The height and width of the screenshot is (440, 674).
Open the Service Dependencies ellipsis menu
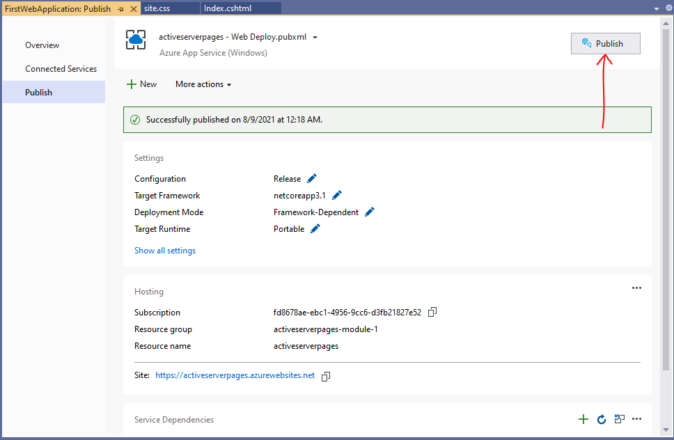(x=636, y=419)
